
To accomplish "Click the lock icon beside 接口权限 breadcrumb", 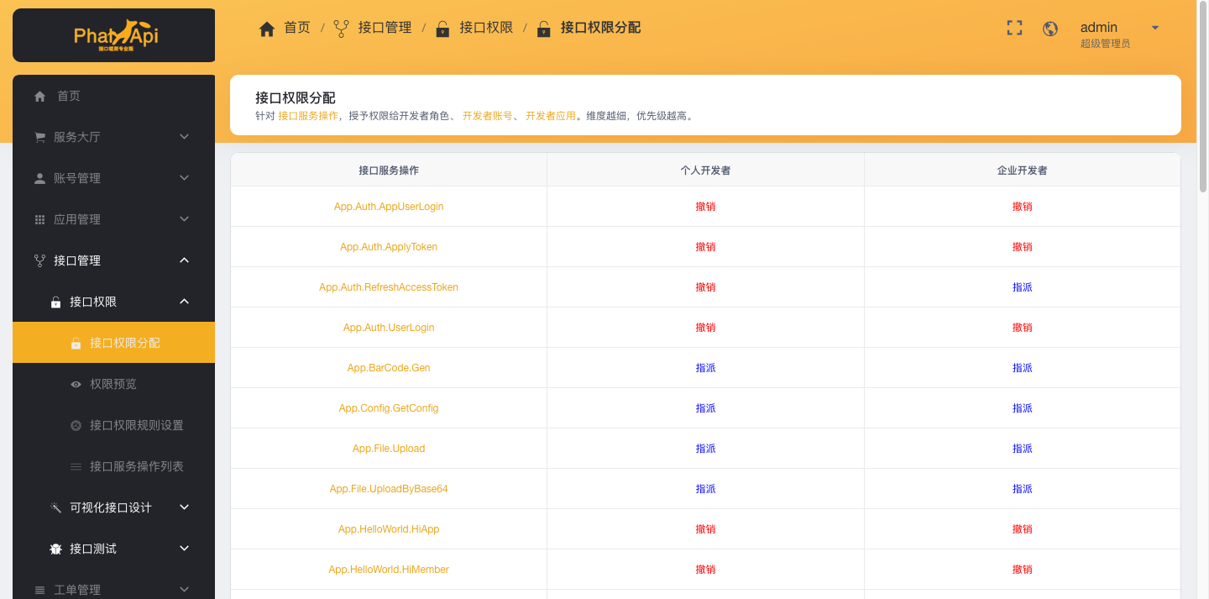I will (x=442, y=29).
